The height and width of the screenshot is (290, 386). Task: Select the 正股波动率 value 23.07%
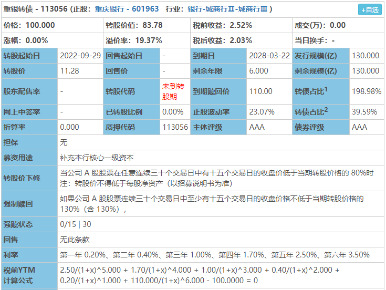262,112
